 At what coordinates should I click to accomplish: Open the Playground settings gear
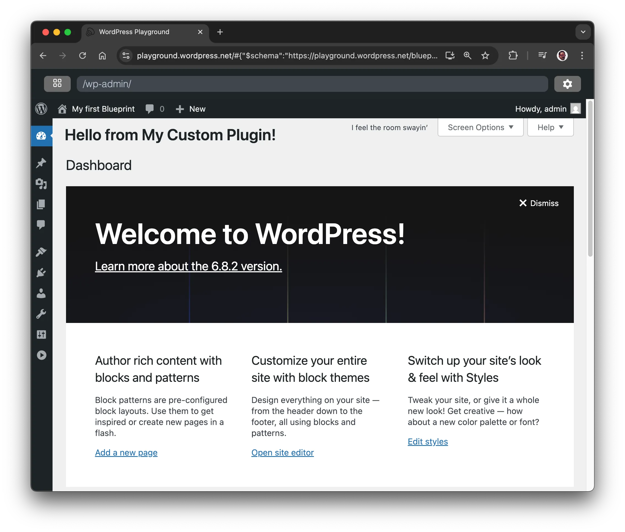568,84
